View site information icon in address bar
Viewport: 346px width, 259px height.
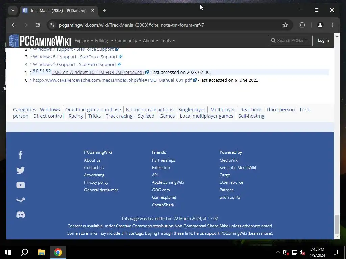click(52, 25)
